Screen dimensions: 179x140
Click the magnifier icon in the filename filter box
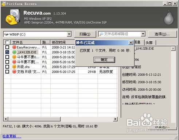click(x=101, y=34)
